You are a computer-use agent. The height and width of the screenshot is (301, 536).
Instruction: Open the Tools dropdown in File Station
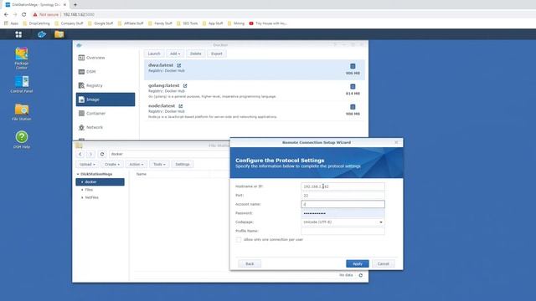[x=159, y=165]
